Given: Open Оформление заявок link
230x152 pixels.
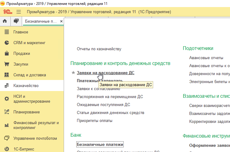Looking at the screenshot, I should (209, 145).
